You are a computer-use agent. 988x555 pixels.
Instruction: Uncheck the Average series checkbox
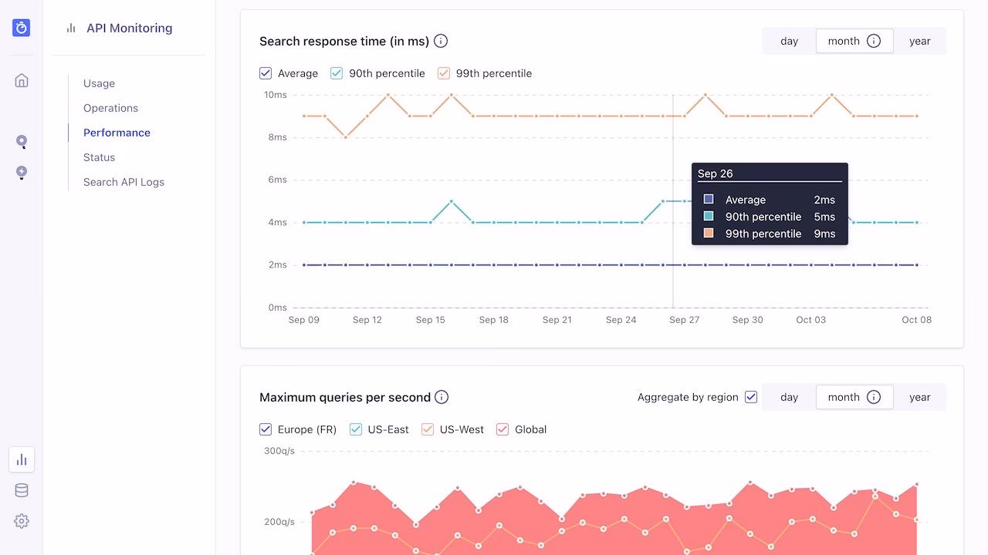[266, 72]
